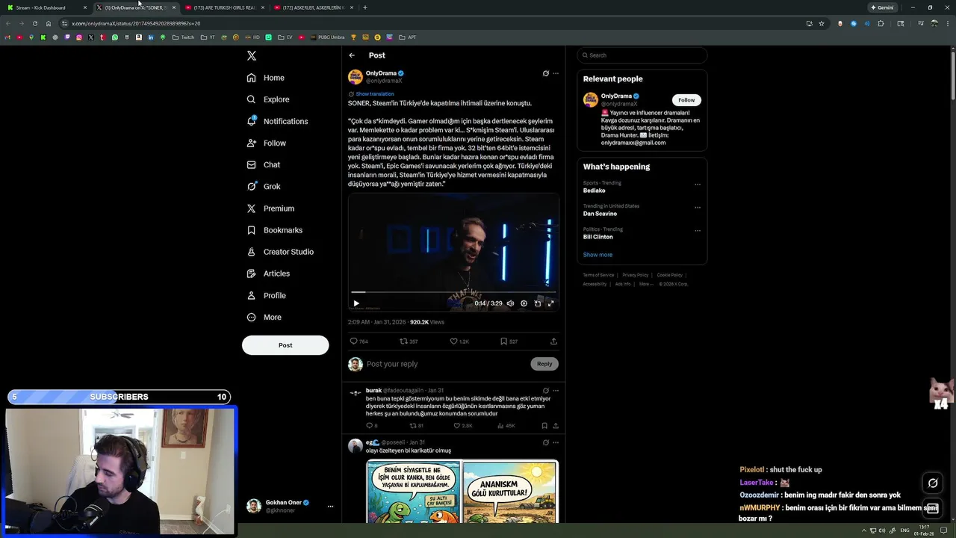Open Creator Studio in the sidebar

coord(280,252)
